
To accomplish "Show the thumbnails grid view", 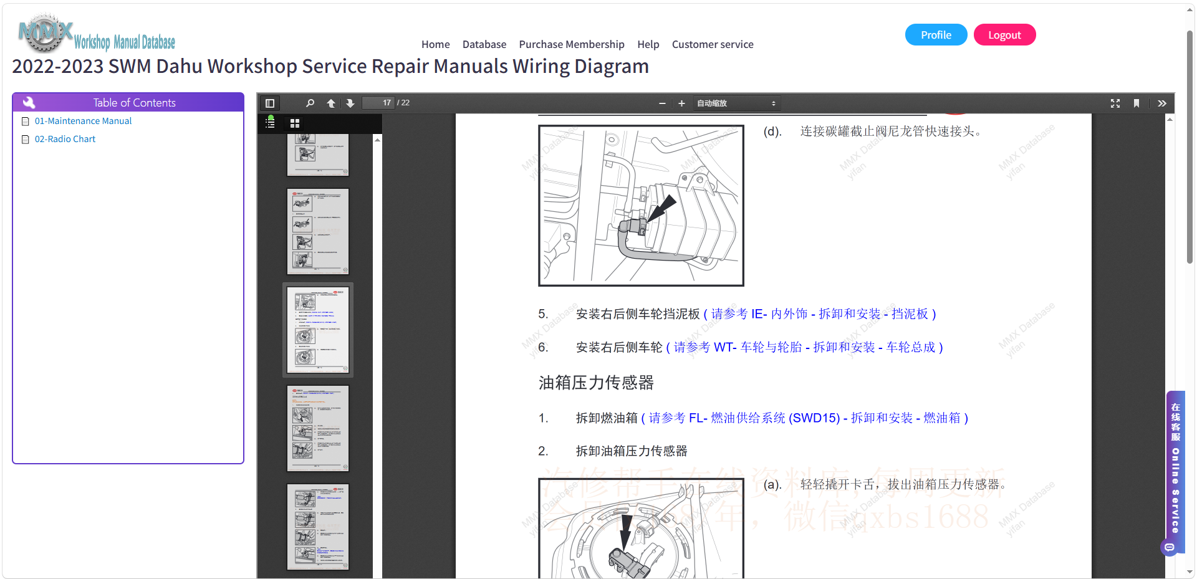I will tap(295, 123).
